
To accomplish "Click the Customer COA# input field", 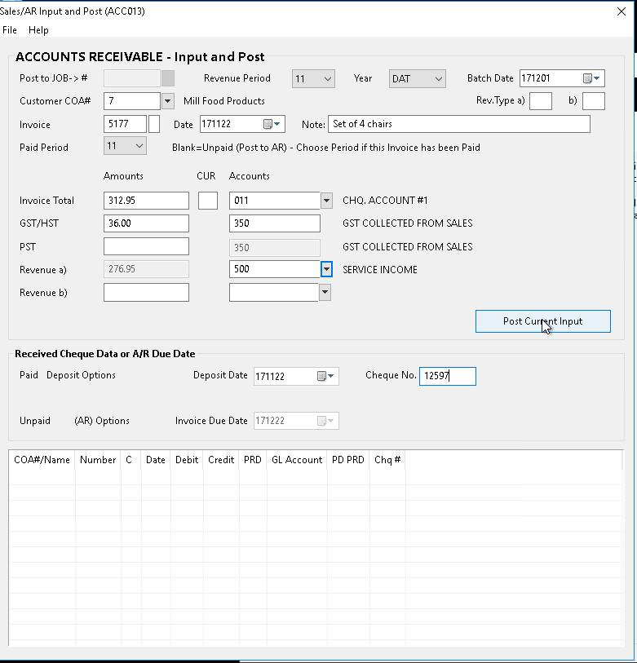I will 132,101.
